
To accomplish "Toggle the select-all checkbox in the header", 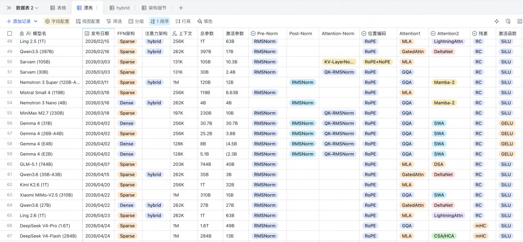I will [x=10, y=34].
